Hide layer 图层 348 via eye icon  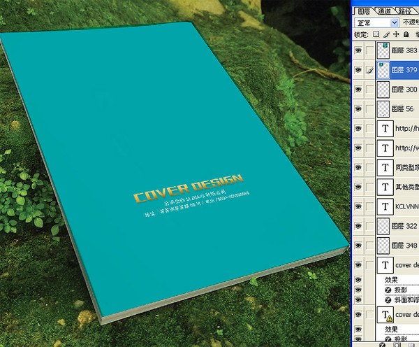[x=358, y=246]
